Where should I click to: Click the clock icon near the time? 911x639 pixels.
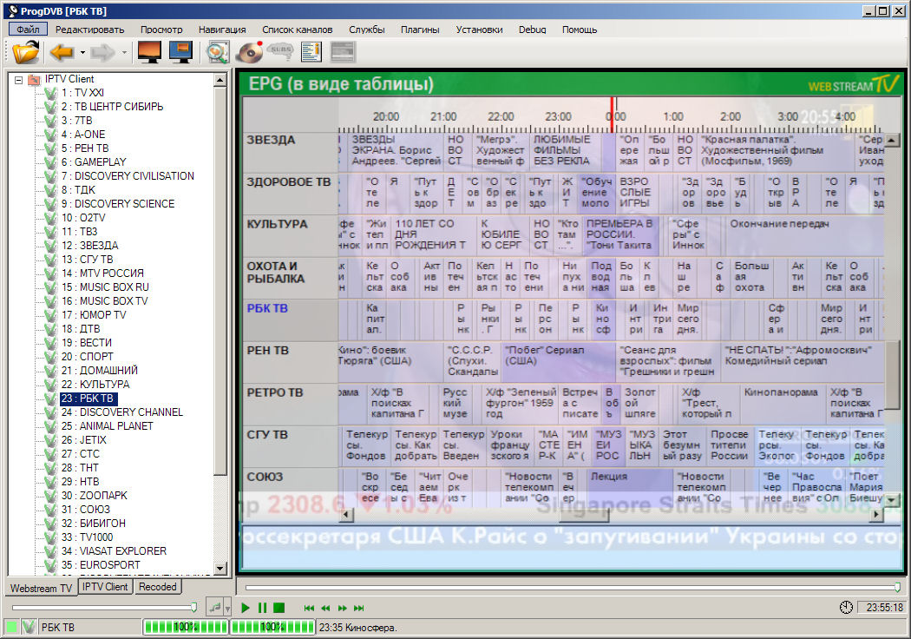[x=846, y=607]
